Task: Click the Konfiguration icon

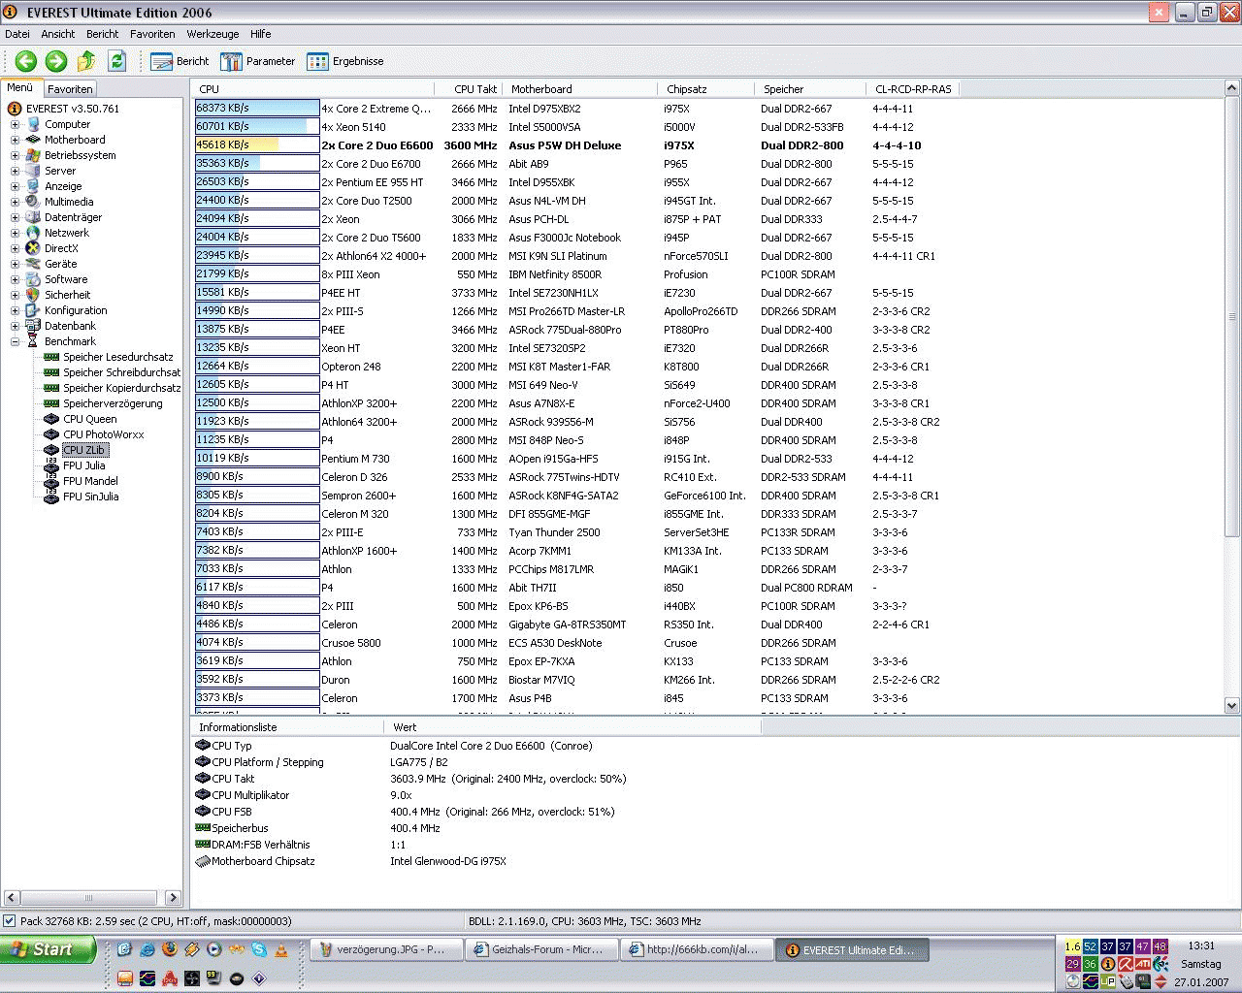Action: pyautogui.click(x=33, y=310)
